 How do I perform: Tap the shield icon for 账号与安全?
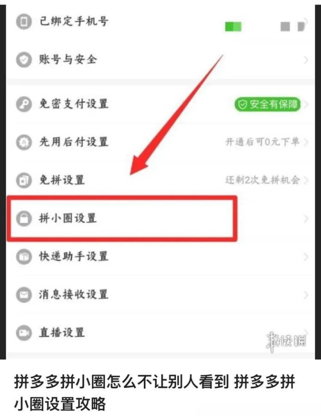pyautogui.click(x=24, y=59)
